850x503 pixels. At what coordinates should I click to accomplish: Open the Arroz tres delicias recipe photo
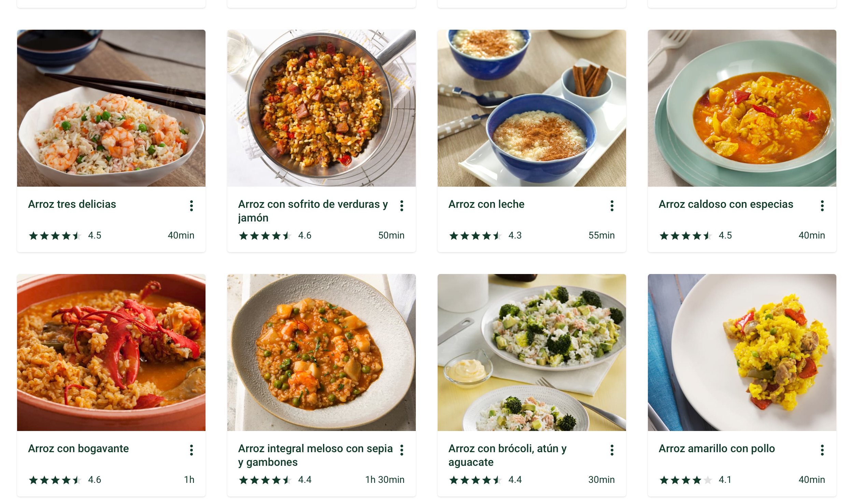point(111,108)
